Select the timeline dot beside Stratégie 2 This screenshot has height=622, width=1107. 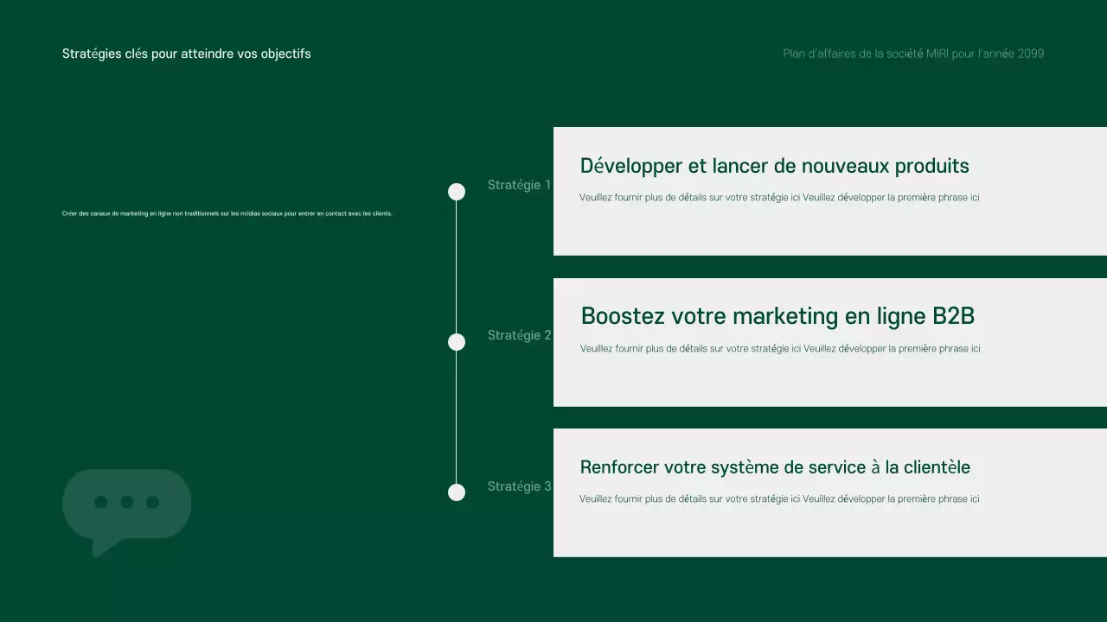[457, 342]
